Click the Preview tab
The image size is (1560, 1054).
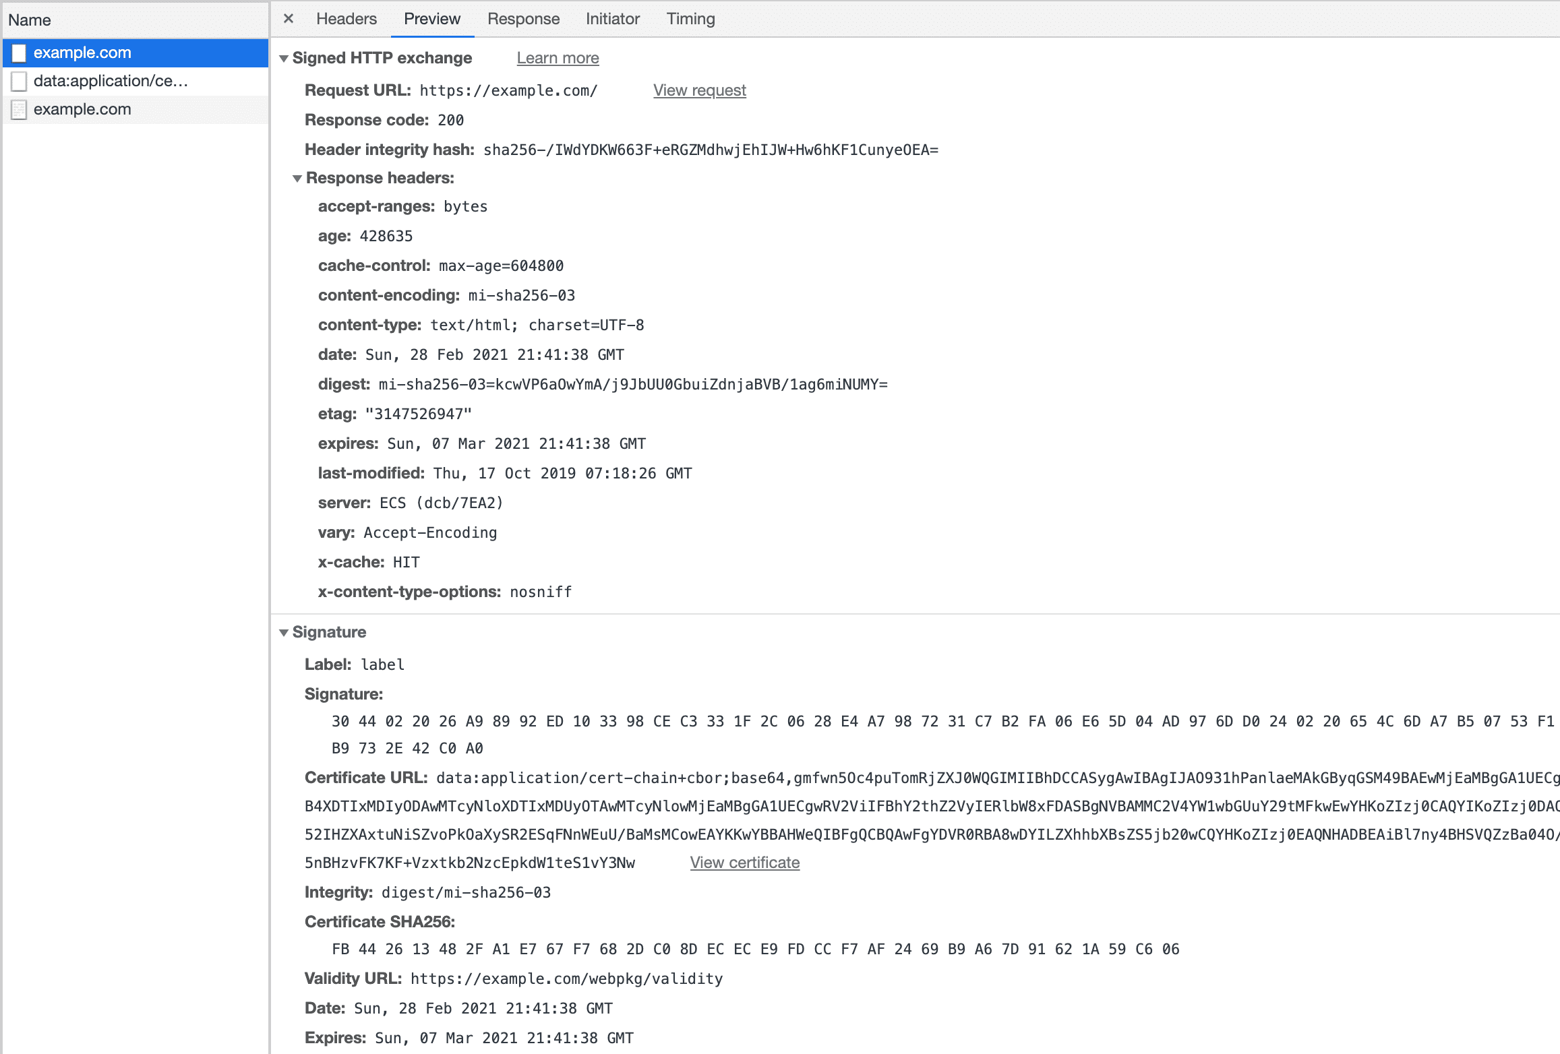point(431,19)
